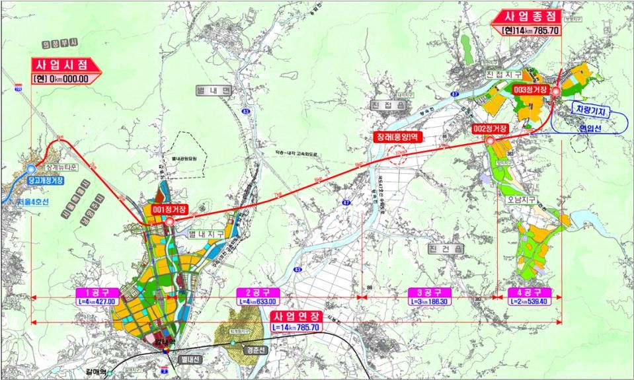Select the blue 당고개정거장 station marker
This screenshot has height=380, width=634.
point(31,169)
